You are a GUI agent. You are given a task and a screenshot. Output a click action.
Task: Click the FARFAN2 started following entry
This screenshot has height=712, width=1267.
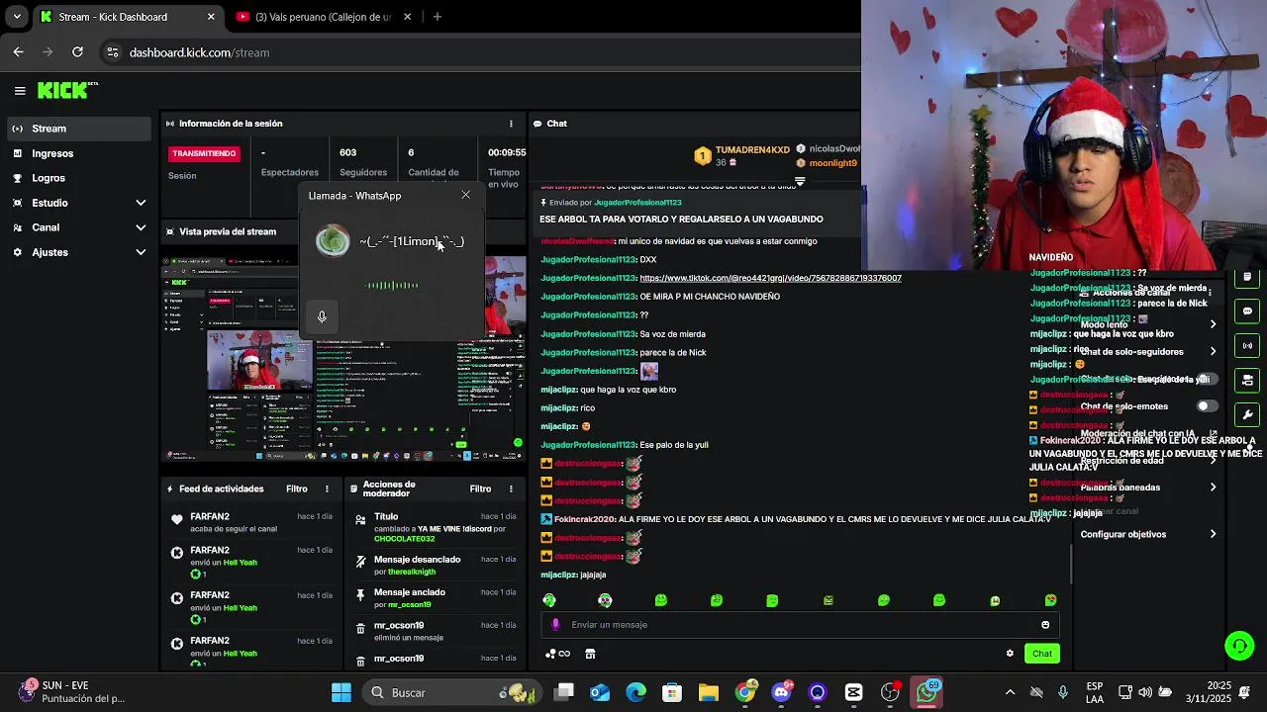(253, 522)
